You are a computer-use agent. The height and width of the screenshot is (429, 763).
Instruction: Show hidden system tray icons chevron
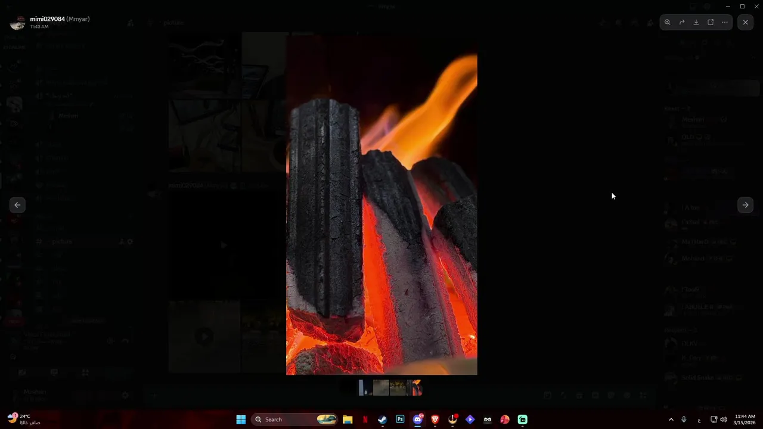point(671,419)
